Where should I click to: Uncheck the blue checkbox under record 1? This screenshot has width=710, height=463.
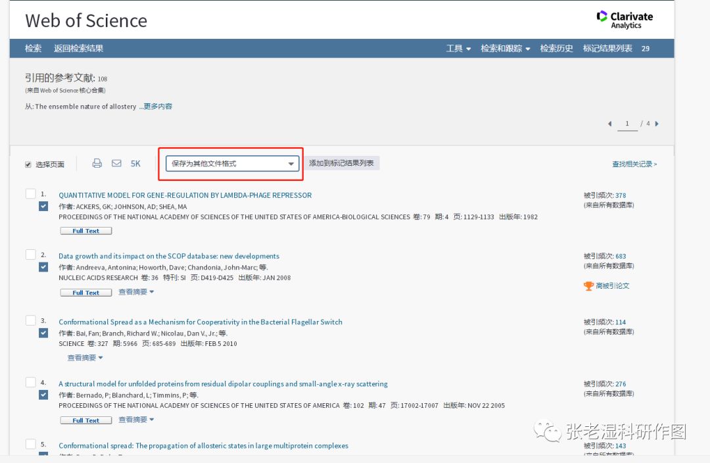click(x=43, y=207)
